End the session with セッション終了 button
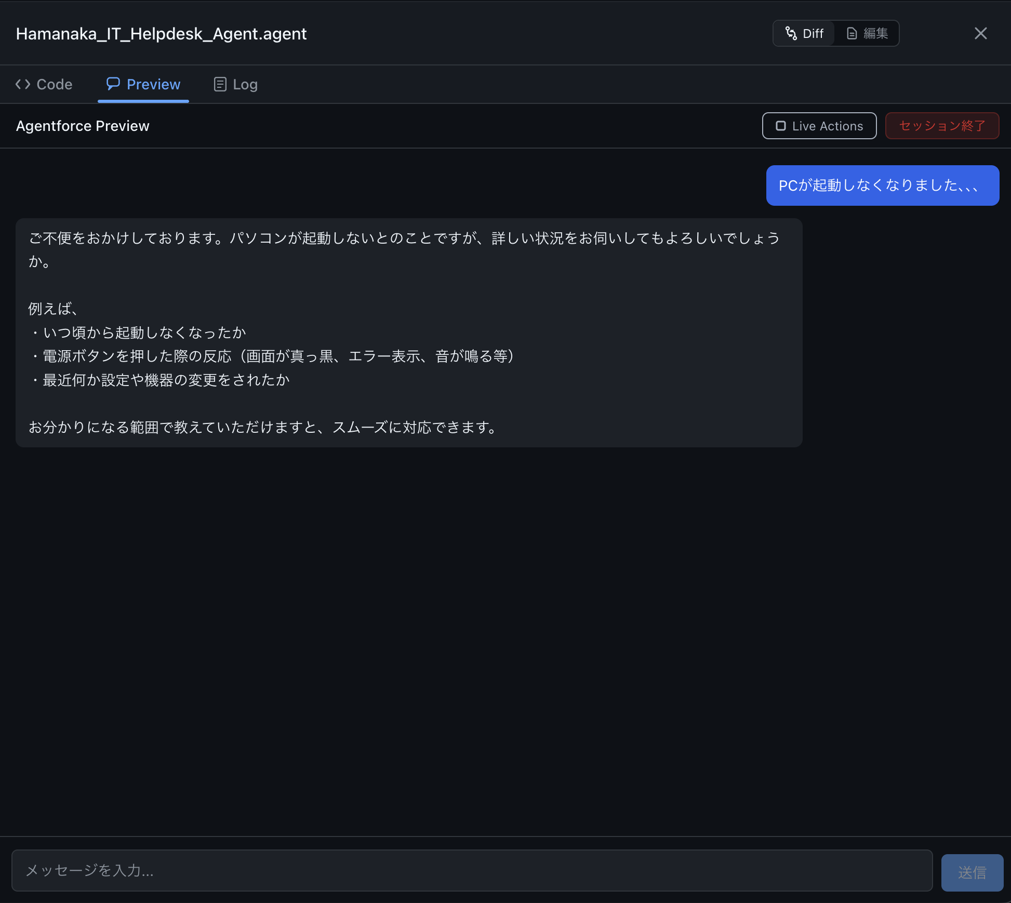 pos(941,126)
